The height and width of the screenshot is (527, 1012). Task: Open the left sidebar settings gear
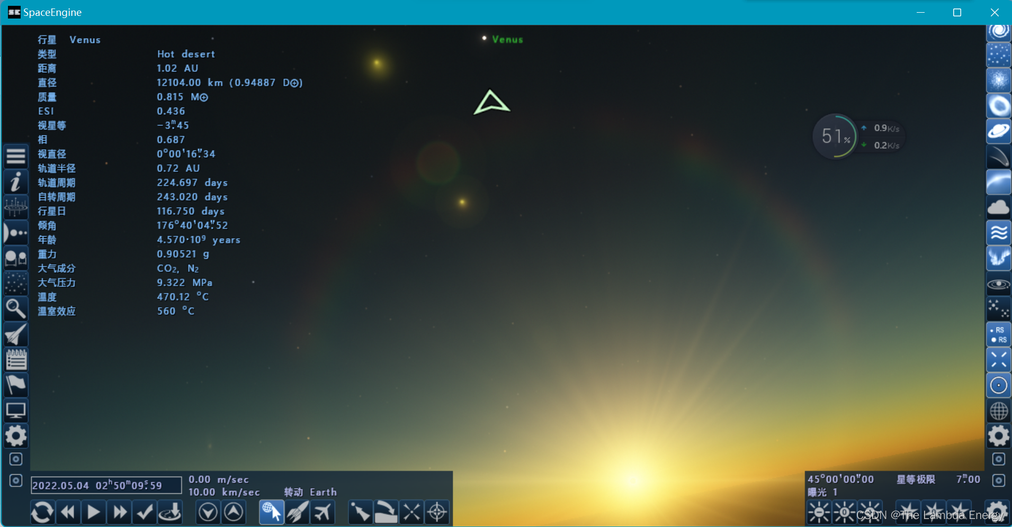pos(16,436)
